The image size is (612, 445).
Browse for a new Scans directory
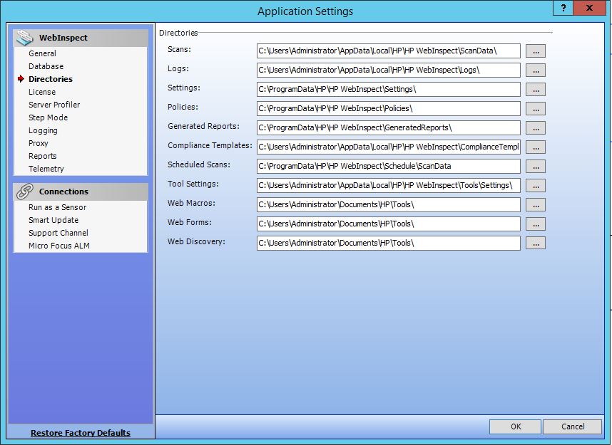click(x=534, y=51)
